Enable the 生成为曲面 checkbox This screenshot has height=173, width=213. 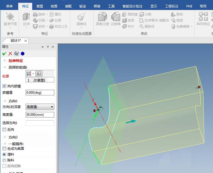point(4,148)
